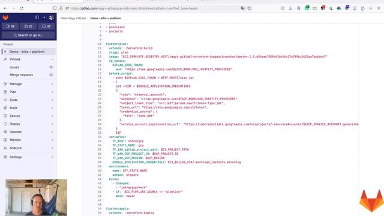The image size is (384, 216).
Task: Click the Analyze section chart icon
Action: click(5, 148)
